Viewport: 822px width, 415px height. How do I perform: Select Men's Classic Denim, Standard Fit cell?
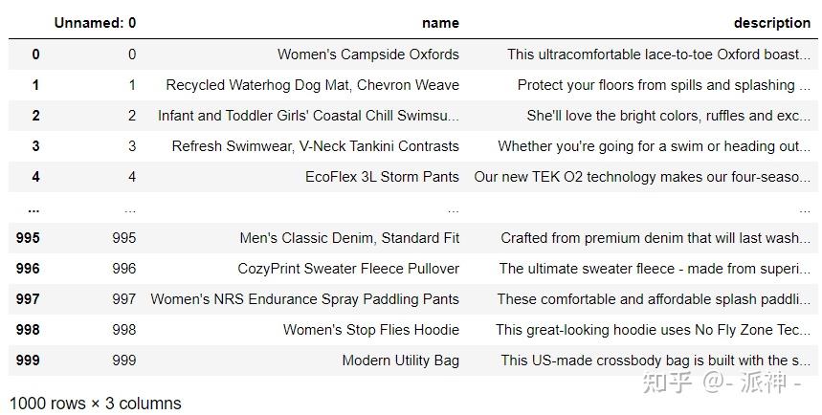(349, 238)
